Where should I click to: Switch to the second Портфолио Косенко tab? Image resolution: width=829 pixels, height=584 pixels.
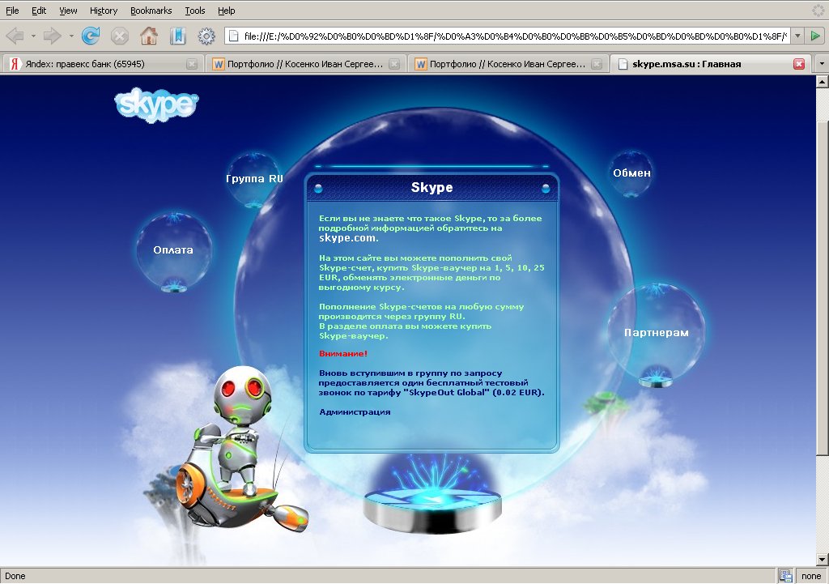coord(508,64)
